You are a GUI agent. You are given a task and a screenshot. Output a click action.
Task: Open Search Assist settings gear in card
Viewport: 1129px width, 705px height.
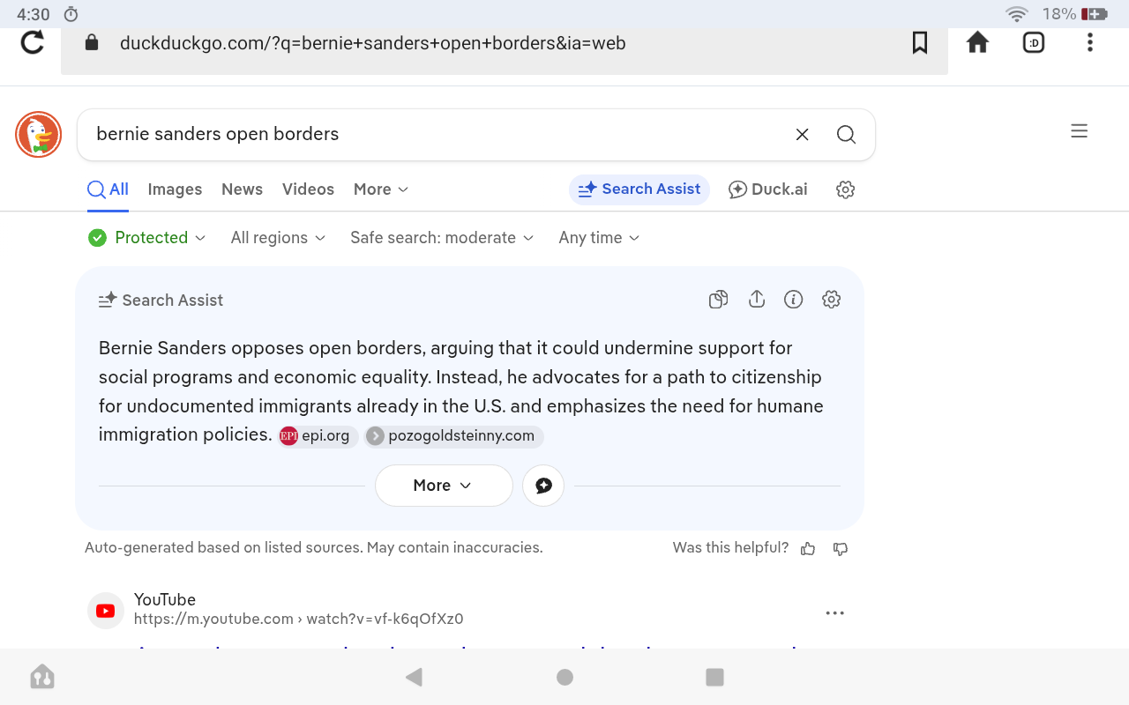(831, 300)
